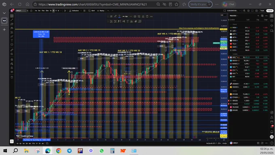Open go to date calendar icon
Viewport: 275px width, 155px height.
pos(47,143)
